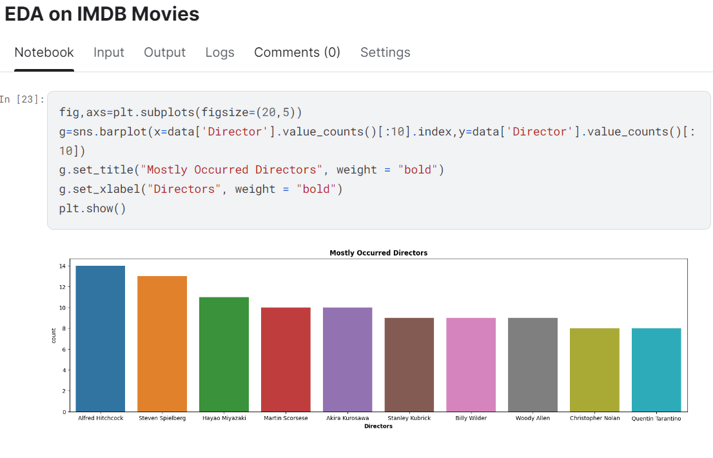This screenshot has height=458, width=713.
Task: Click the y-axis tick value 14
Action: pyautogui.click(x=63, y=266)
